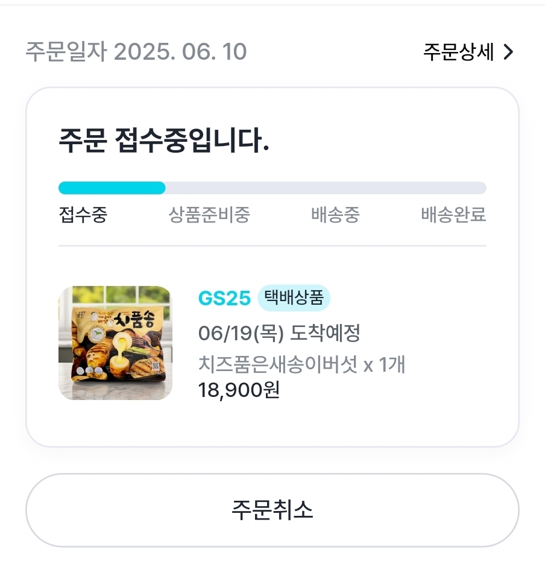Select the 배송중 progress step
The height and width of the screenshot is (578, 545).
coord(335,215)
